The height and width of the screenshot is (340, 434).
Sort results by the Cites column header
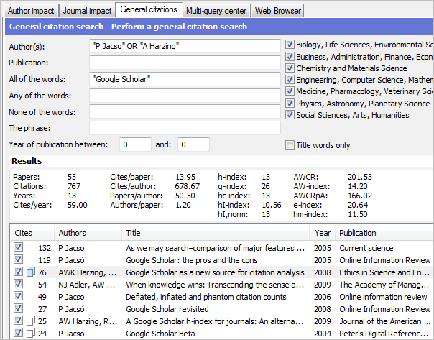pyautogui.click(x=32, y=233)
